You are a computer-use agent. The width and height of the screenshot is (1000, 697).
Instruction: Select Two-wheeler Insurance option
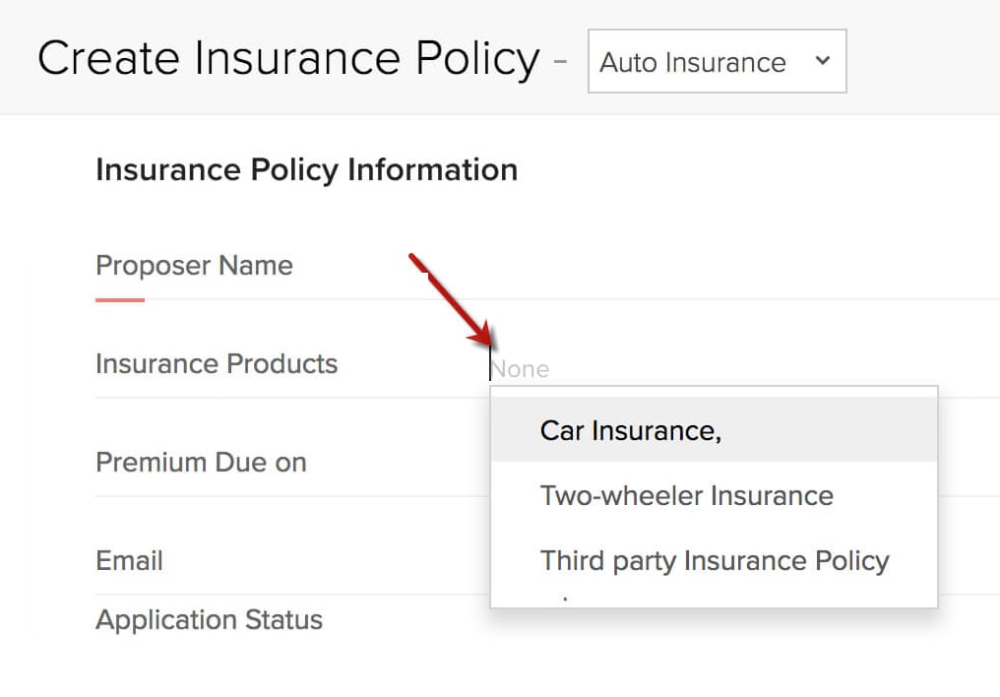[686, 495]
